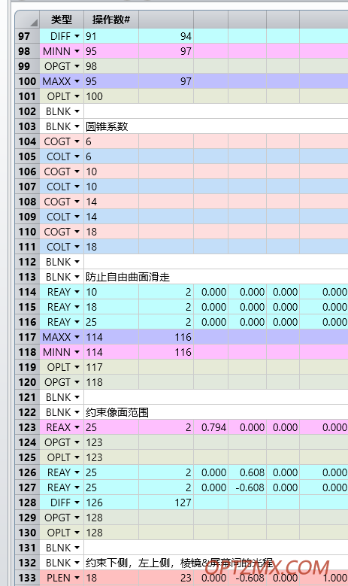Viewport: 348px width, 586px height.
Task: Open COLT type dropdown in row 111
Action: [77, 247]
